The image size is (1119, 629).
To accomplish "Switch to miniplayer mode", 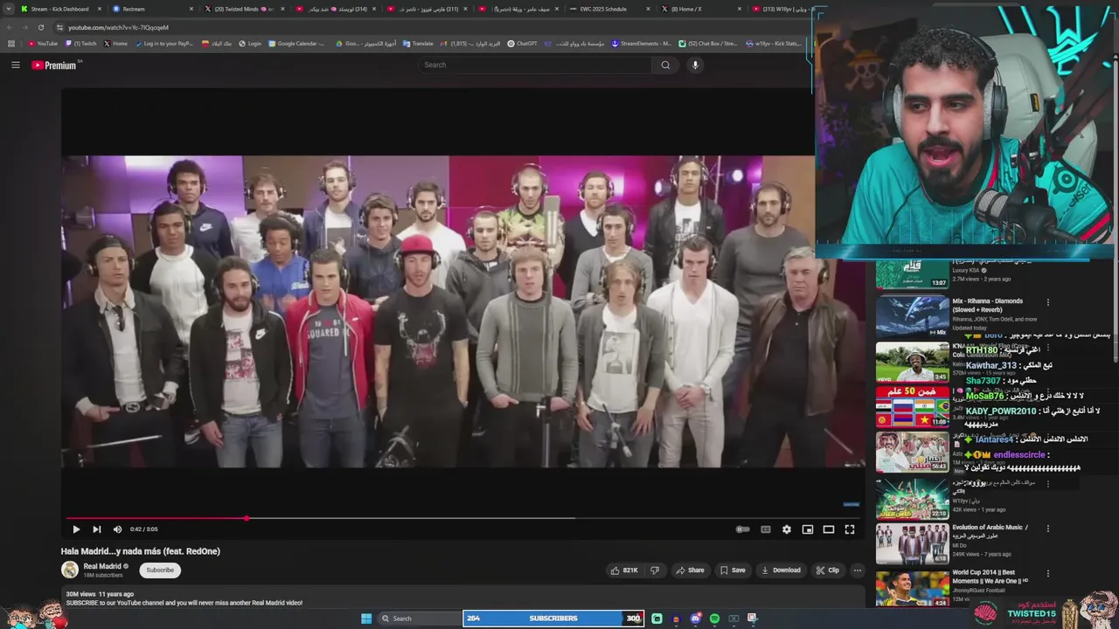I will click(x=808, y=529).
